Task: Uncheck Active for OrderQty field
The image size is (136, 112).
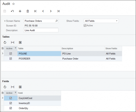Action: pos(11,108)
